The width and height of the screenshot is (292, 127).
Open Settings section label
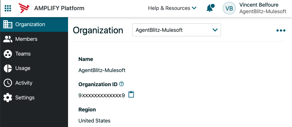(x=25, y=98)
